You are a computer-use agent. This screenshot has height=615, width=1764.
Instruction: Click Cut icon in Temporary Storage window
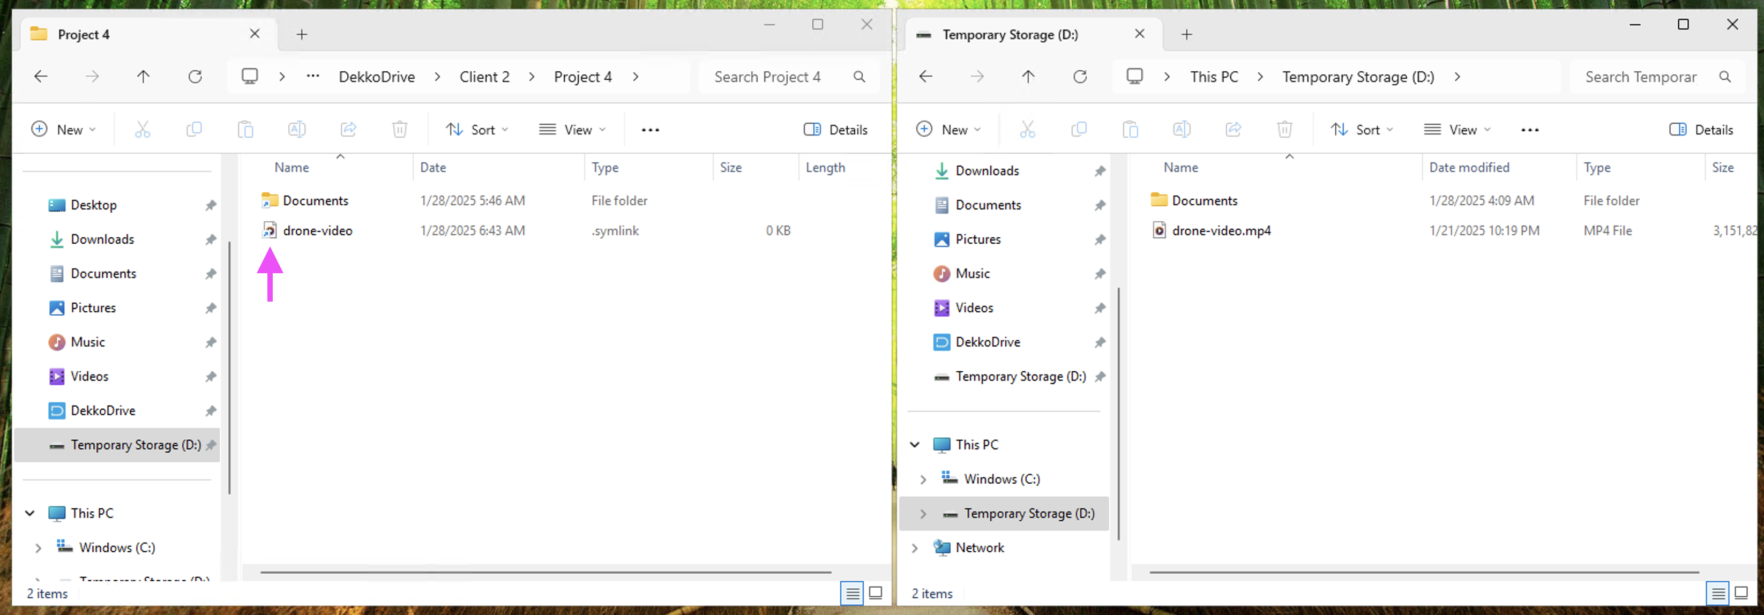(1027, 130)
